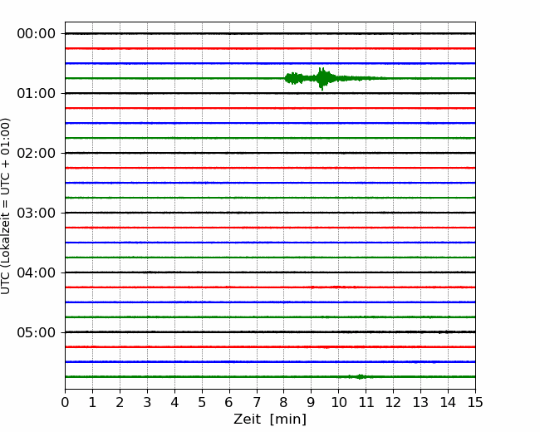Select the x-axis tick label 2
The width and height of the screenshot is (540, 432).
[x=120, y=402]
